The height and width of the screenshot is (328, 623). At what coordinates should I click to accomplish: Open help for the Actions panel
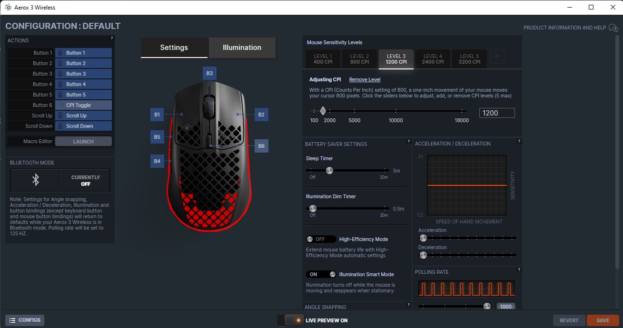click(x=112, y=38)
